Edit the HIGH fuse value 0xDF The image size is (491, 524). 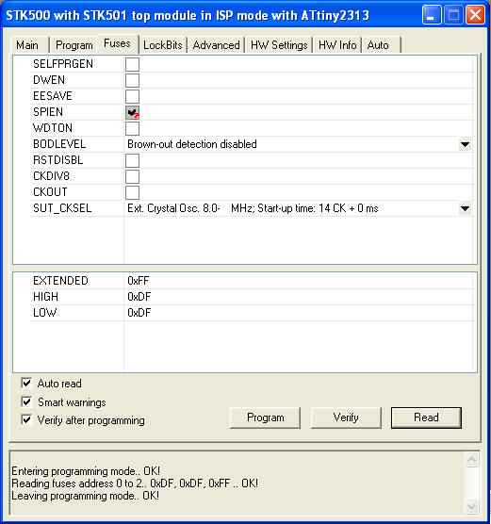pyautogui.click(x=139, y=297)
